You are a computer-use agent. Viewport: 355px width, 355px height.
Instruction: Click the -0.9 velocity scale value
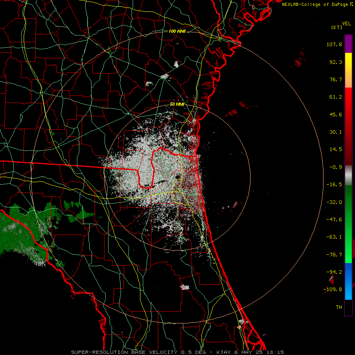(336, 167)
